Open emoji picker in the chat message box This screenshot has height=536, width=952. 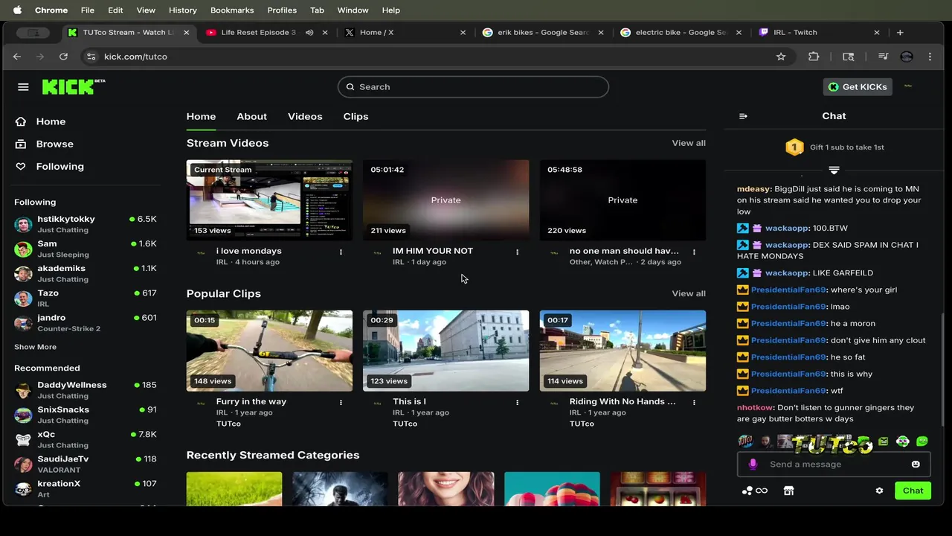(x=916, y=464)
